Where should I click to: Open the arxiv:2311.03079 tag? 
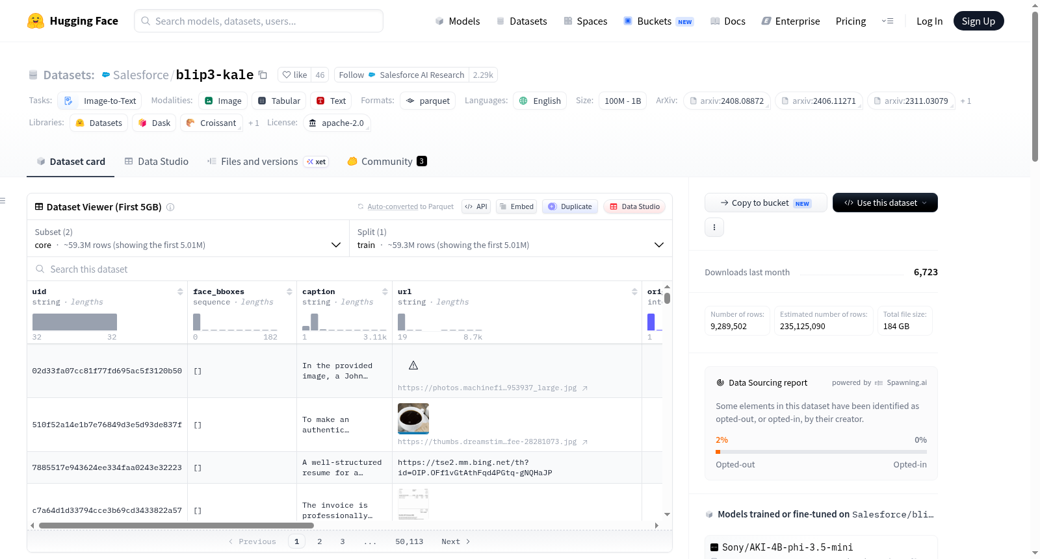(911, 101)
